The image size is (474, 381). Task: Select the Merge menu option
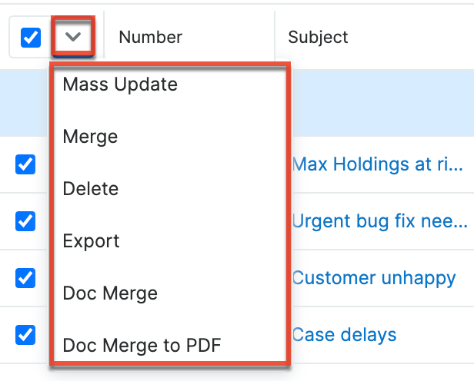[91, 137]
